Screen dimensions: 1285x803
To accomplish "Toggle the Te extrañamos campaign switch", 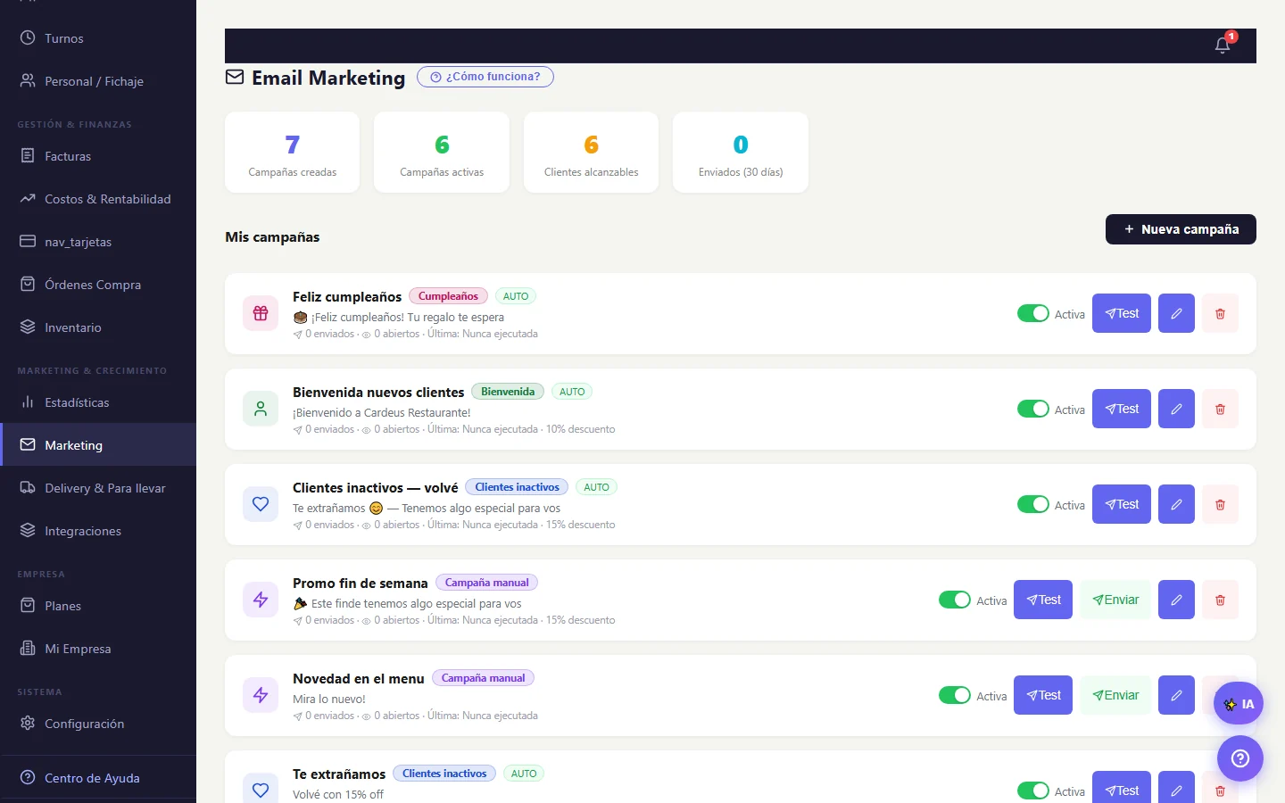I will point(1033,791).
